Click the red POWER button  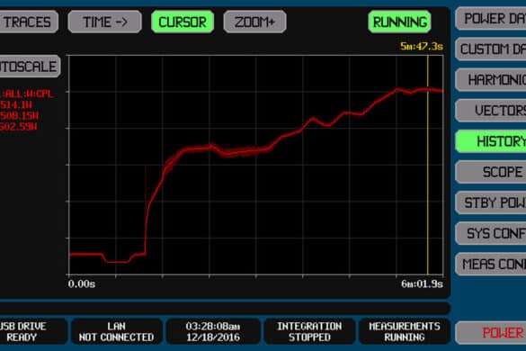491,333
